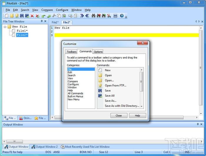Collapse the New File tree node
Screen dimensions: 206x156
[5, 27]
